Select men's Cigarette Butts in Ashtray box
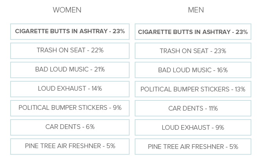The height and width of the screenshot is (161, 269). 193,32
